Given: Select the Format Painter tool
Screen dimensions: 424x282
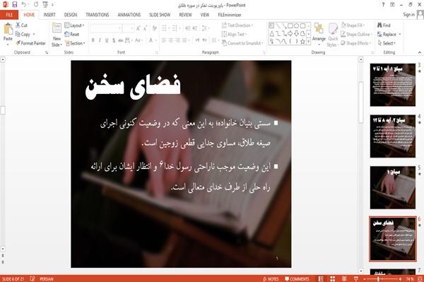Looking at the screenshot, I should [30, 43].
